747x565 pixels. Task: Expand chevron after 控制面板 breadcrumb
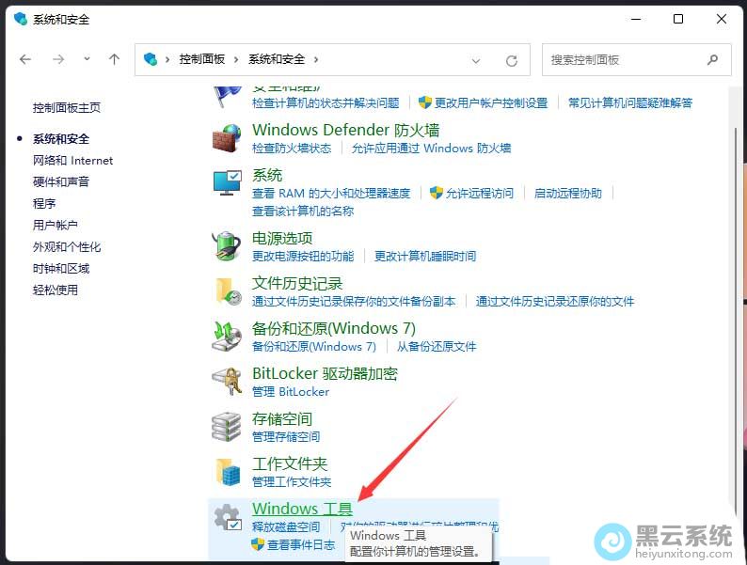tap(236, 59)
